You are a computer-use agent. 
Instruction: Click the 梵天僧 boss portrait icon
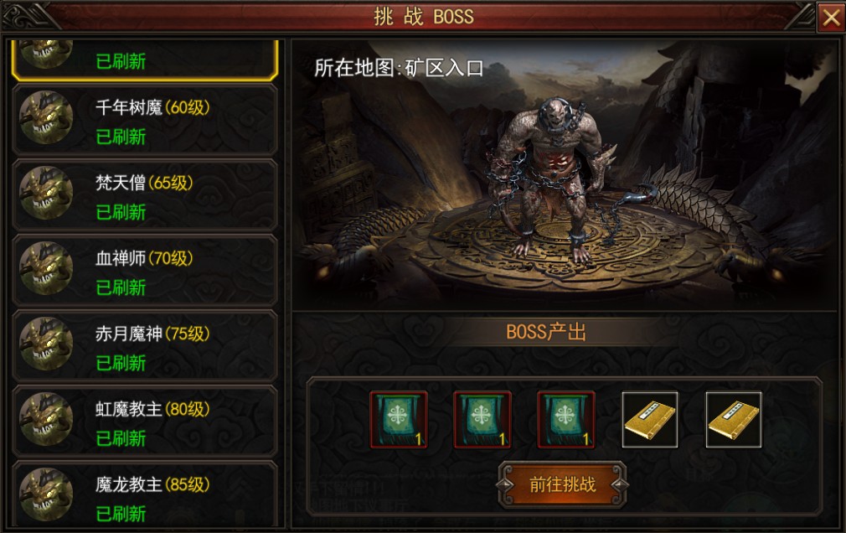(46, 194)
